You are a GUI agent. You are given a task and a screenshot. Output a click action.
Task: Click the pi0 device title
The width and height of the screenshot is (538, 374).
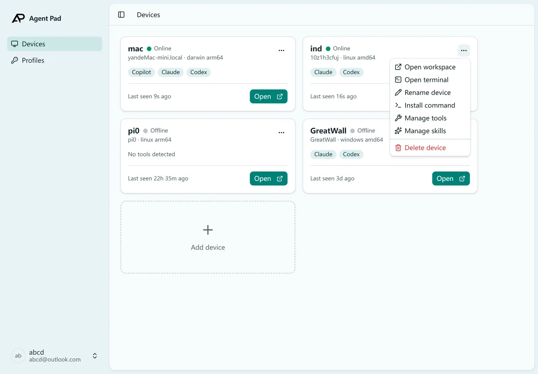pos(134,131)
